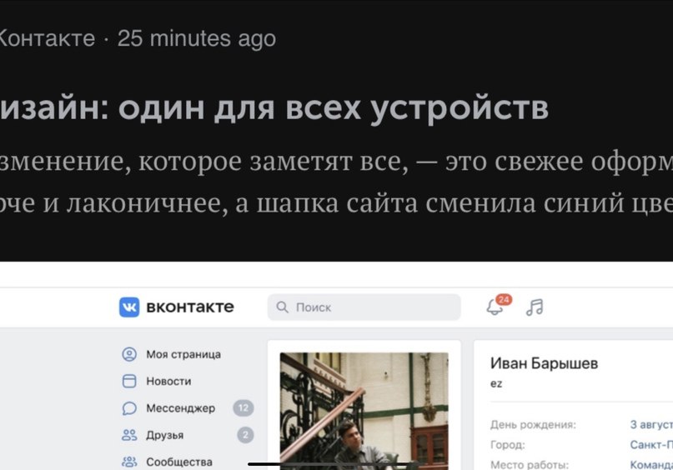Open Новости menu item

point(168,381)
